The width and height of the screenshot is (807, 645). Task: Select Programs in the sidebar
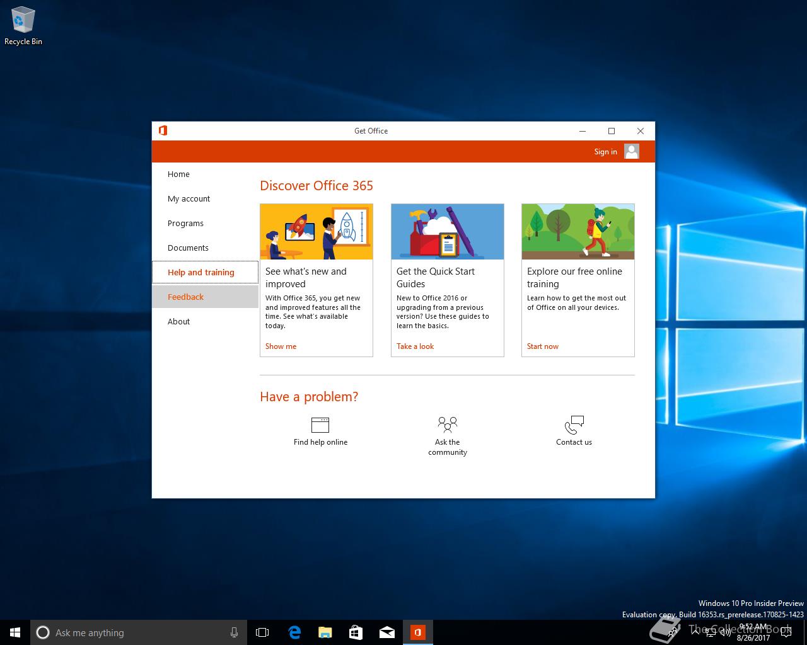[x=205, y=224]
